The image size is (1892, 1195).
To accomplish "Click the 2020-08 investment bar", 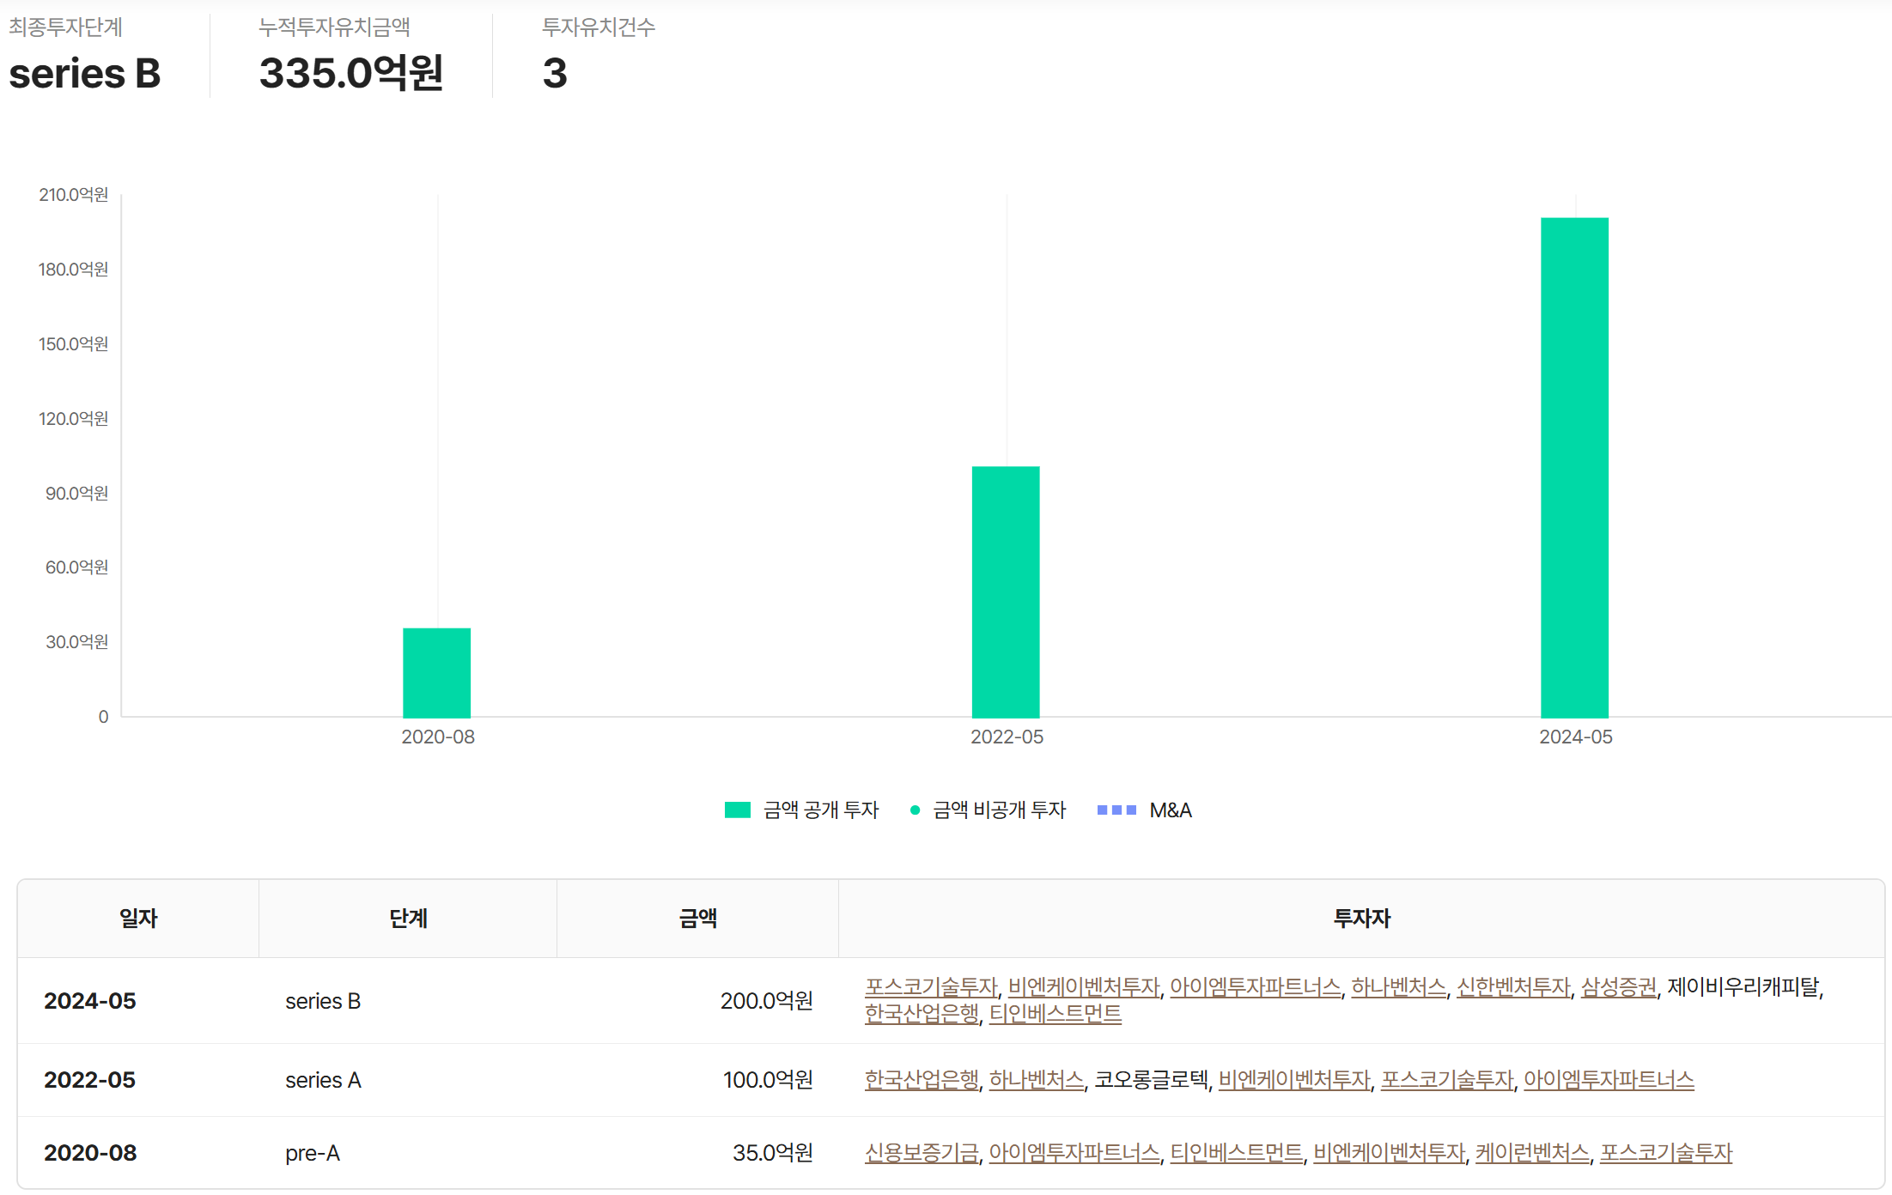I will (436, 673).
